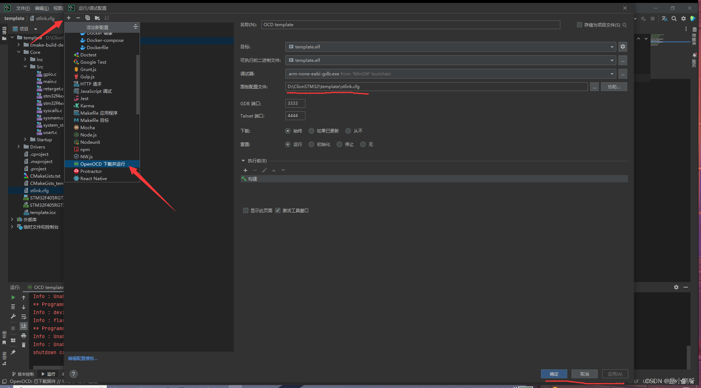Click the translate icon in main toolbar
Screen dimensions: 701x388
coord(664,19)
